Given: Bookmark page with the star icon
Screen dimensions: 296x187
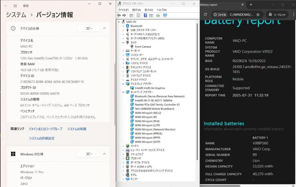Looking at the screenshot, I should (x=258, y=14).
